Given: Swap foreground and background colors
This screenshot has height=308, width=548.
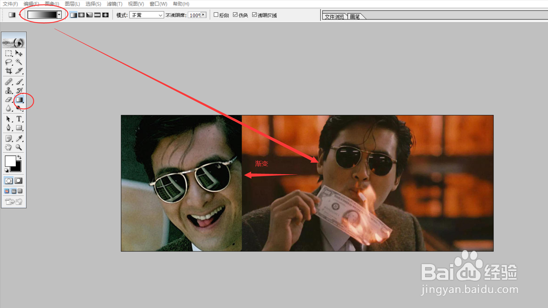Looking at the screenshot, I should (x=19, y=157).
